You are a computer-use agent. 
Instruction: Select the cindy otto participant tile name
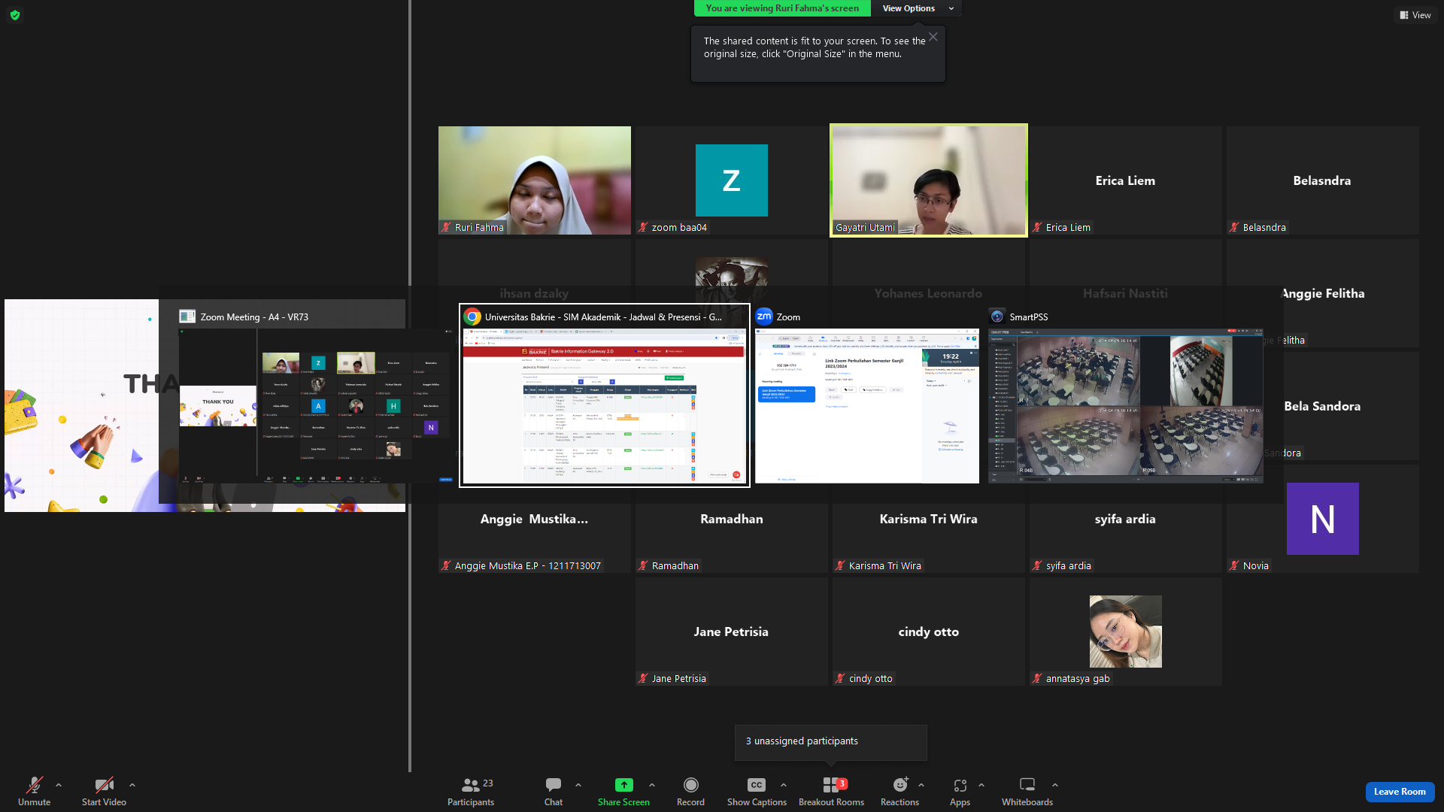(x=928, y=632)
